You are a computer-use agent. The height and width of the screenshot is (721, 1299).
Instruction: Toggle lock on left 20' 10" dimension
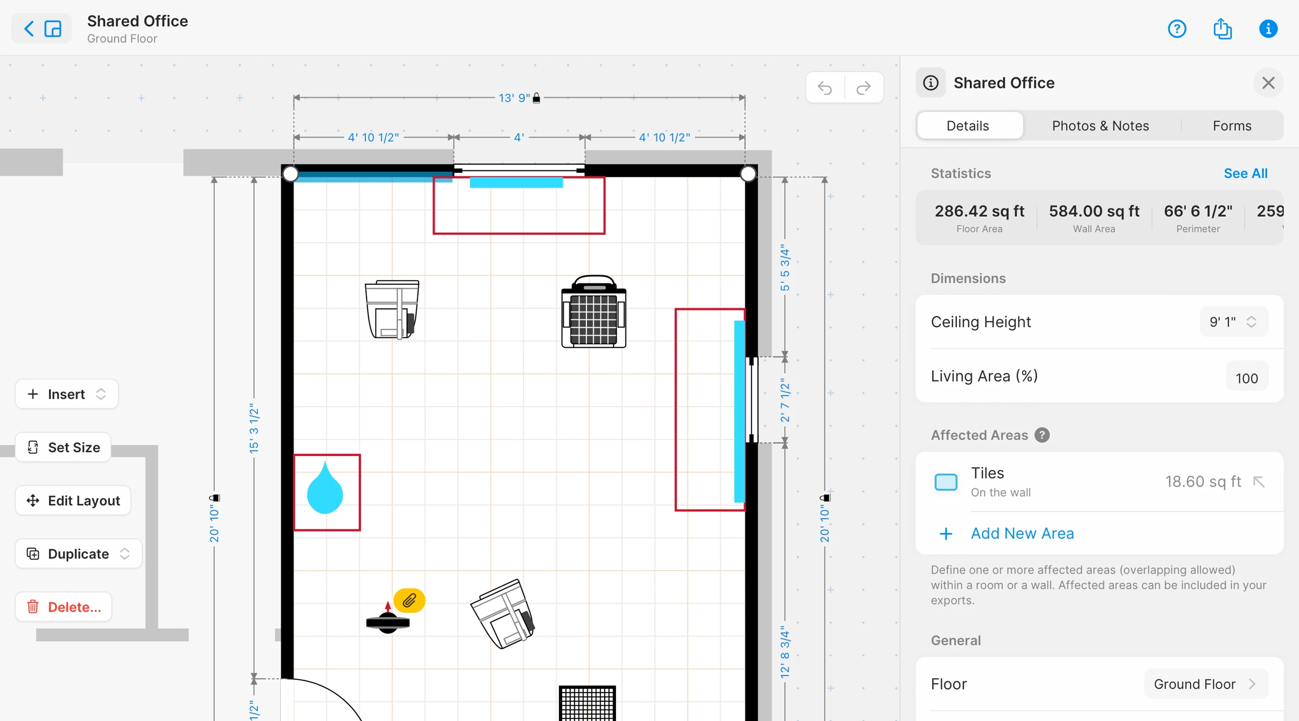click(x=215, y=498)
